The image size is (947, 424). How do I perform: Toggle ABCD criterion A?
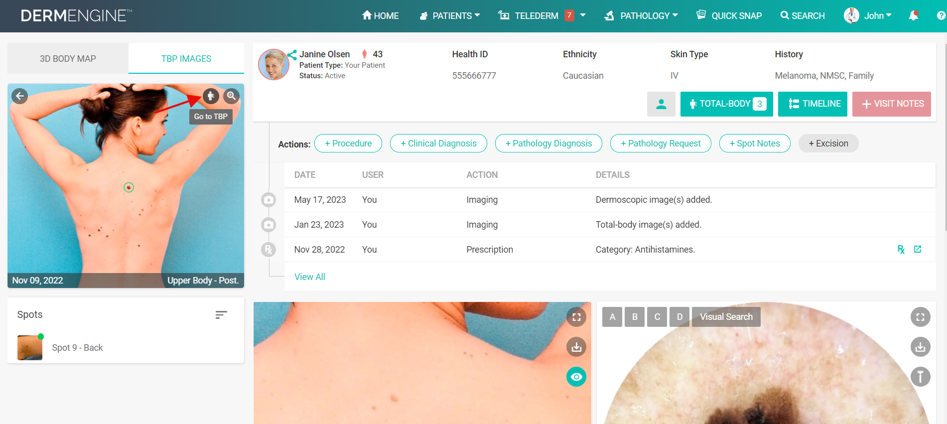pos(612,317)
